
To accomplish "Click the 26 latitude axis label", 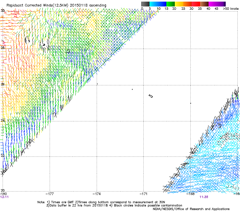I will 3,84.
